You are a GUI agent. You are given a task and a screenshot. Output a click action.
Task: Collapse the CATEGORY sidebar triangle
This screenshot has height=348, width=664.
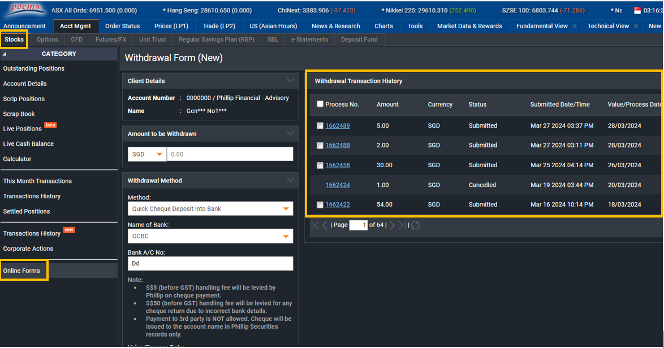[5, 54]
